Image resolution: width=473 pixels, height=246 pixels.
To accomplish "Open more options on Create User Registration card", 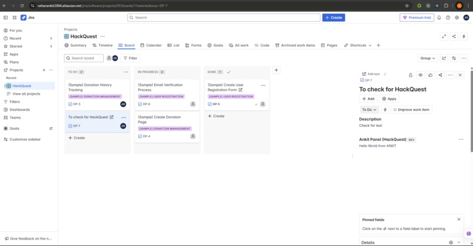I will pos(263,85).
